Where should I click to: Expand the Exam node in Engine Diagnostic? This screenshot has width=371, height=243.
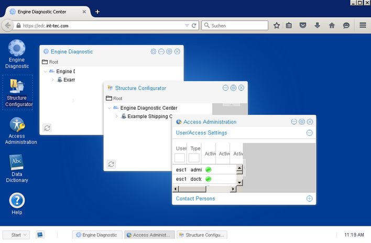click(52, 80)
